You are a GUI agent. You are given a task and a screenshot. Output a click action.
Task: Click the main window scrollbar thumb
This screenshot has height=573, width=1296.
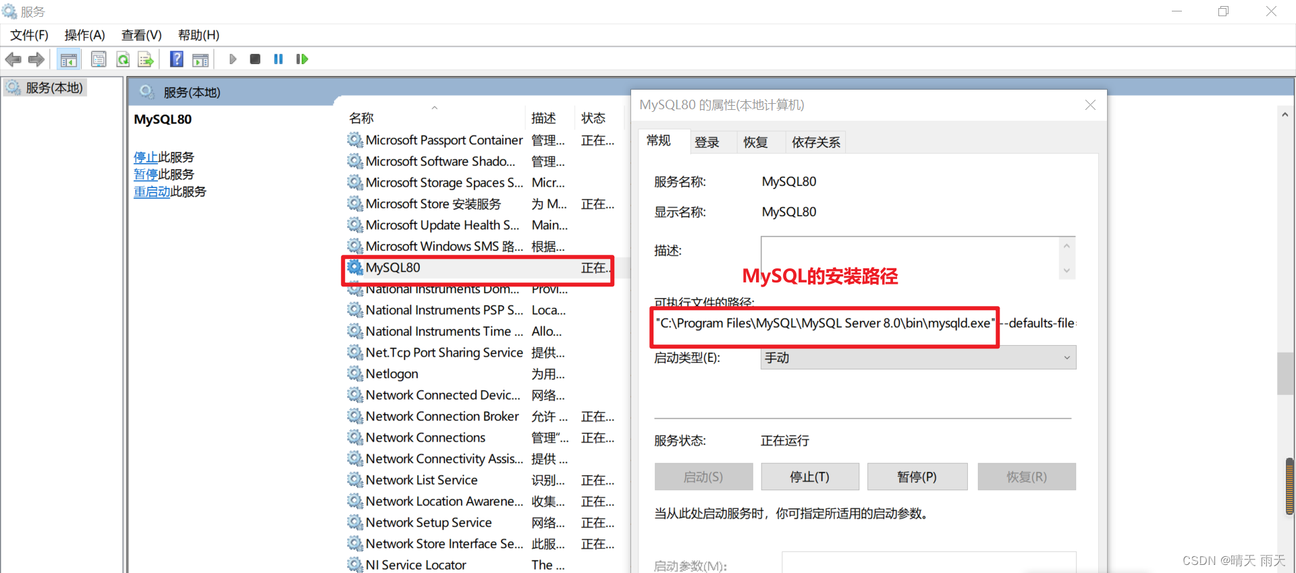click(x=1285, y=373)
